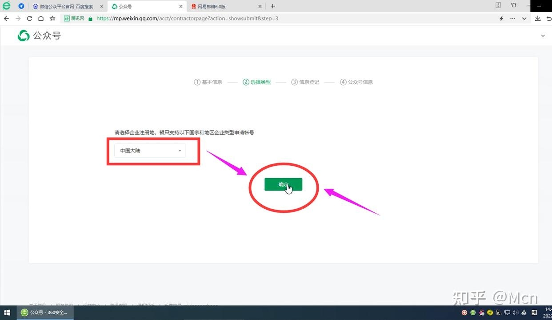The width and height of the screenshot is (552, 320).
Task: Click the green security lock icon before the URL
Action: coord(89,18)
